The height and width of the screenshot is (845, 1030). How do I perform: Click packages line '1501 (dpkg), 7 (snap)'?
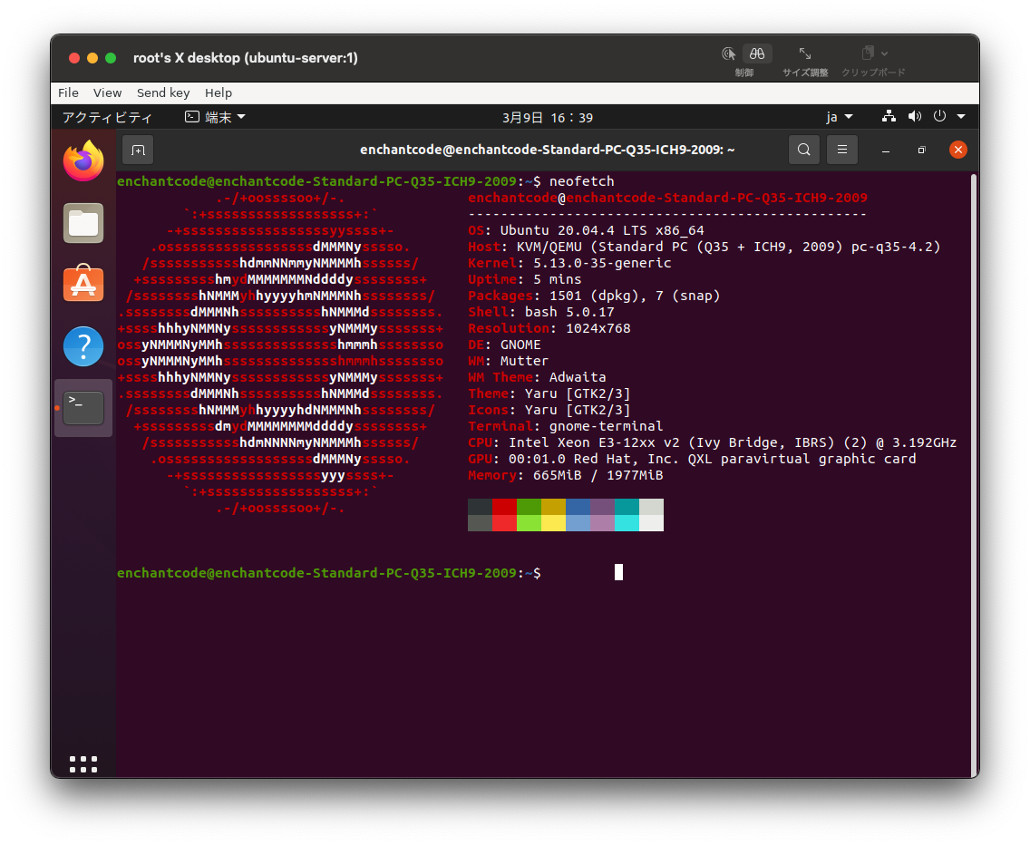(636, 296)
